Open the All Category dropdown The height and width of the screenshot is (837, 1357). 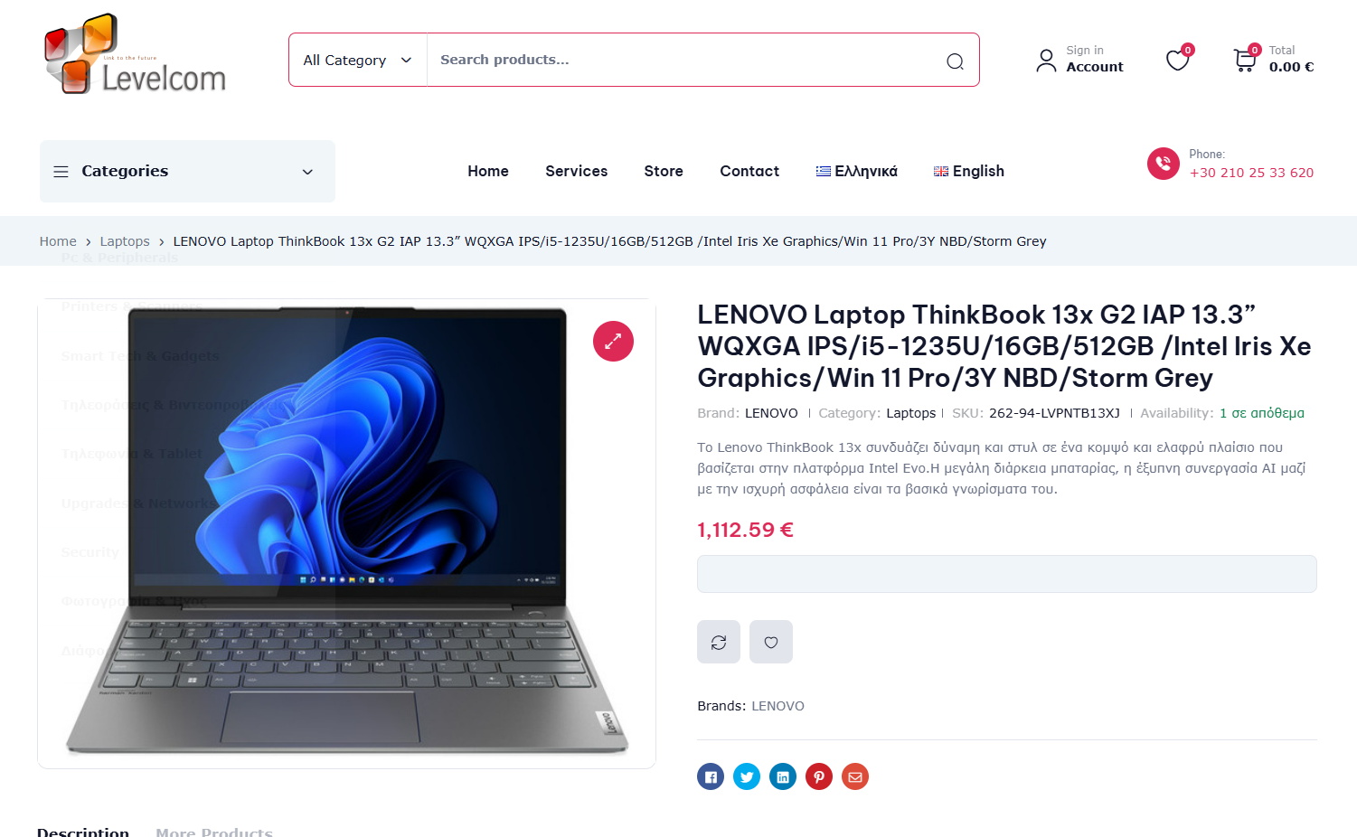coord(358,61)
